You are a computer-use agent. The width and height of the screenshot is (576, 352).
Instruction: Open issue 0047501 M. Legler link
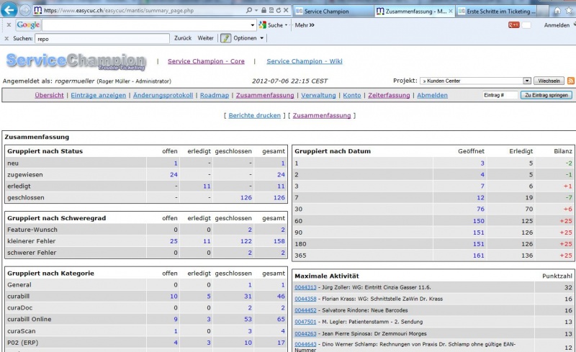(x=305, y=322)
